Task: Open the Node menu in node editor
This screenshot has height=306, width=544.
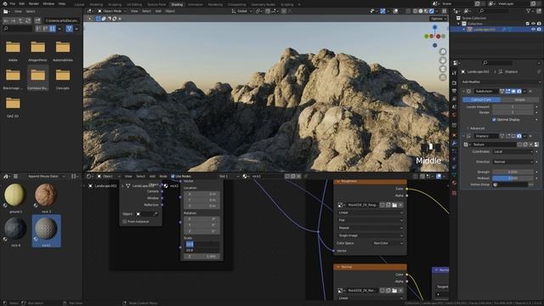Action: pos(163,176)
